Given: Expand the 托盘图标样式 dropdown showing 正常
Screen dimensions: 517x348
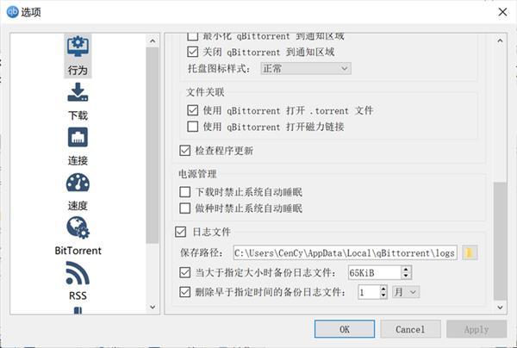Looking at the screenshot, I should tap(306, 69).
